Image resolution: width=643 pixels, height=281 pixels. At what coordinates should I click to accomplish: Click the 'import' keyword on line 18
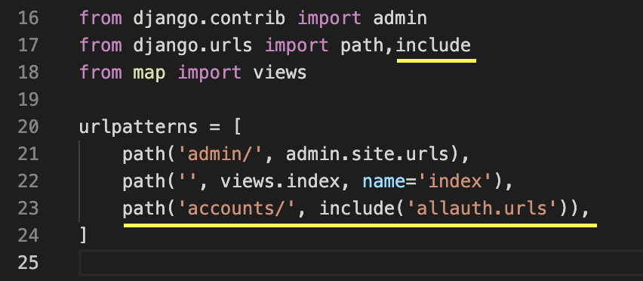pyautogui.click(x=209, y=73)
